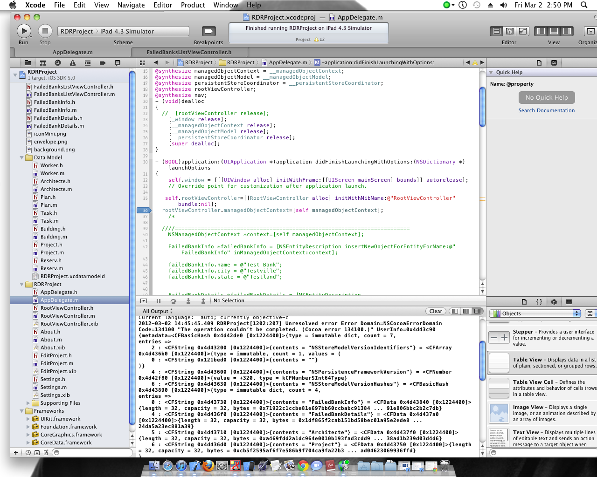The image size is (597, 477).
Task: Show the File inspector
Action: [x=539, y=62]
